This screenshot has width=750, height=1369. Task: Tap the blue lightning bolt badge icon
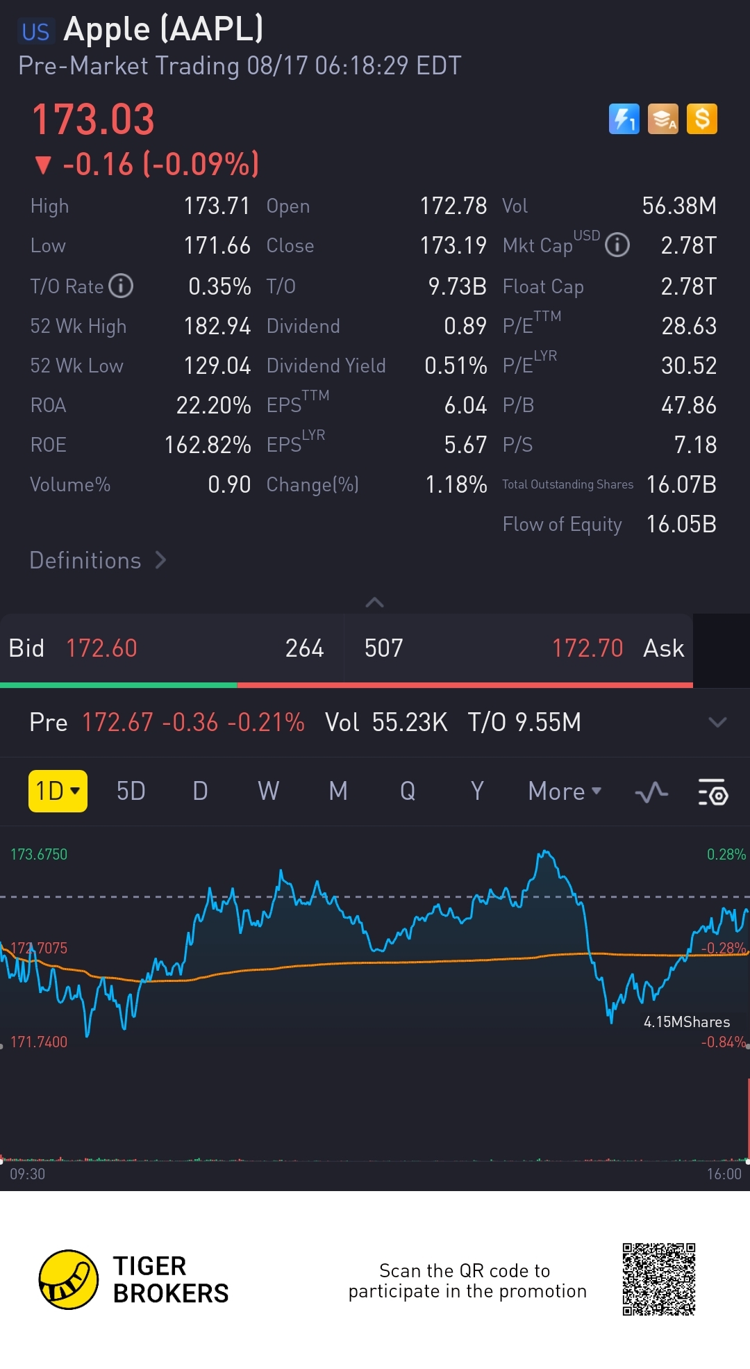tap(624, 119)
